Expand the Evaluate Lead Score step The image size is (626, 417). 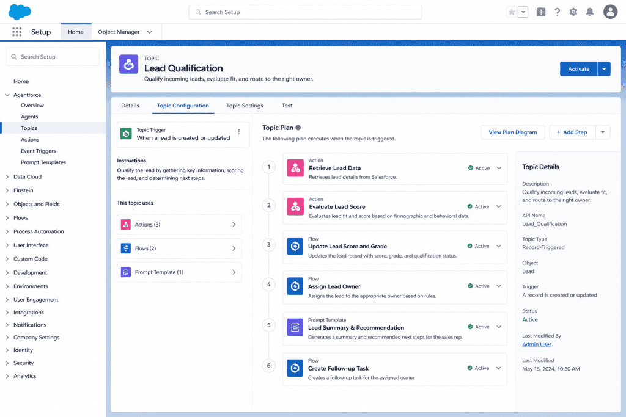[x=499, y=206]
